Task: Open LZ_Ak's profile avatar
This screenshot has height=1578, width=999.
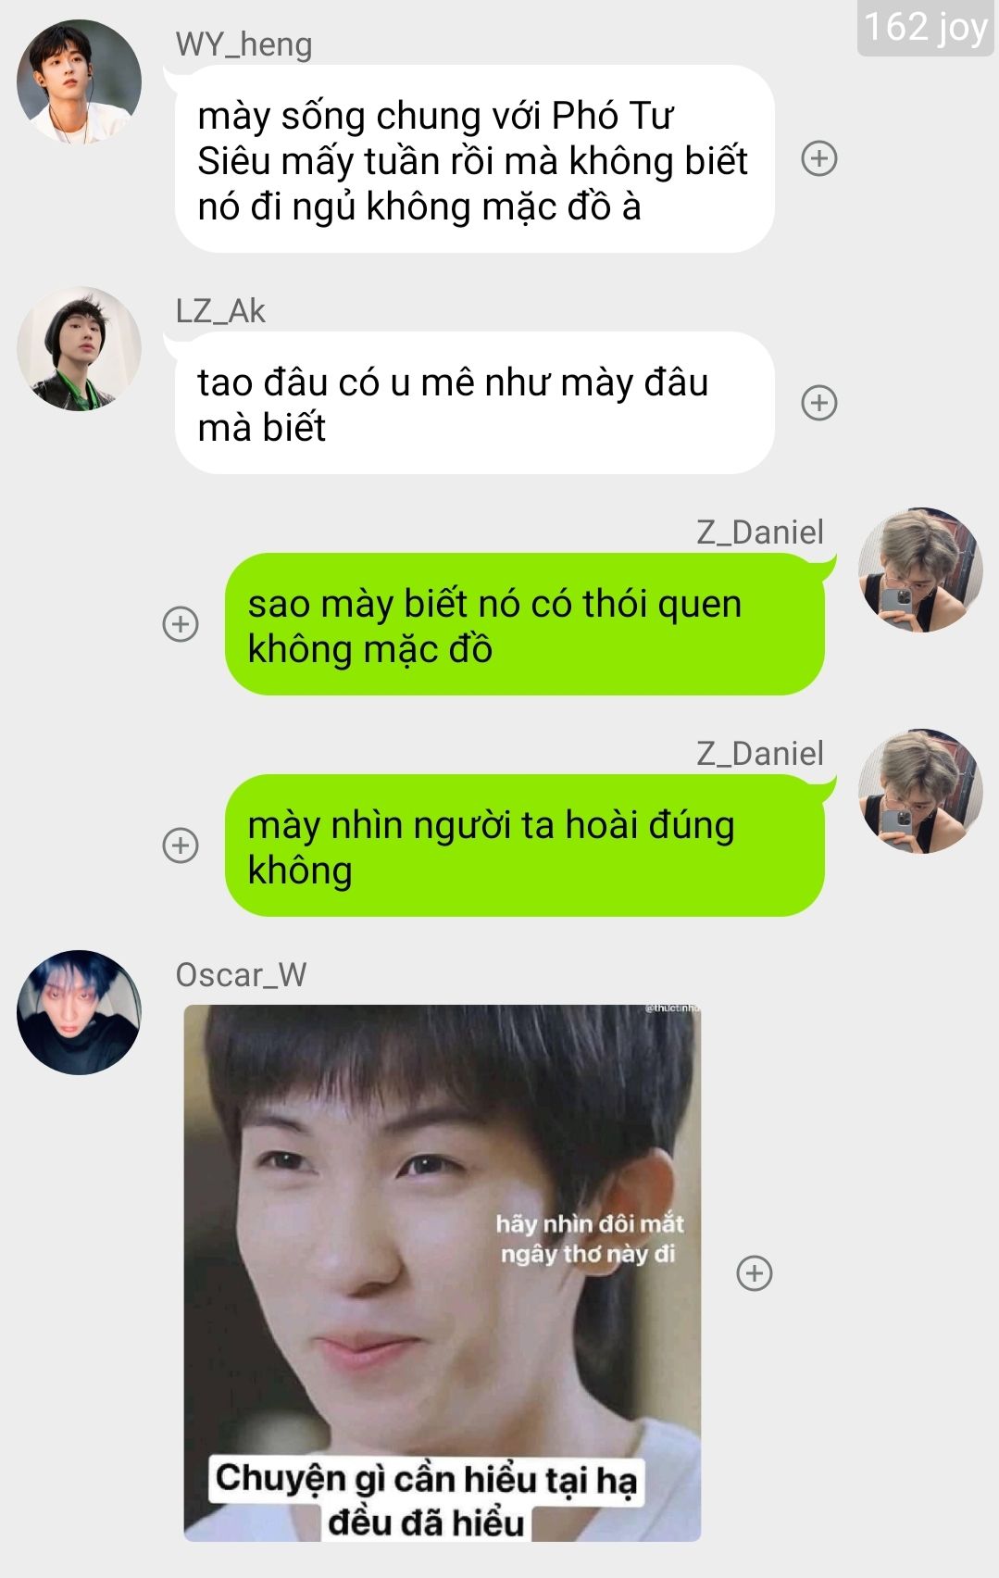Action: point(80,348)
